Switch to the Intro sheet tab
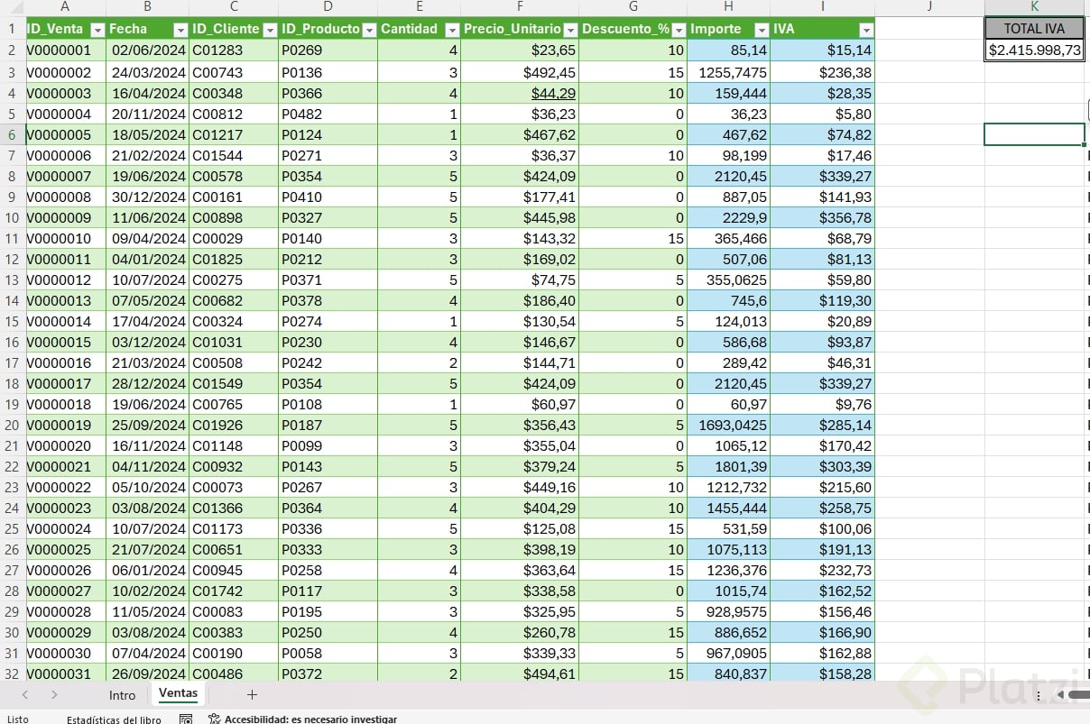Screen dimensions: 1090x724 (x=122, y=695)
